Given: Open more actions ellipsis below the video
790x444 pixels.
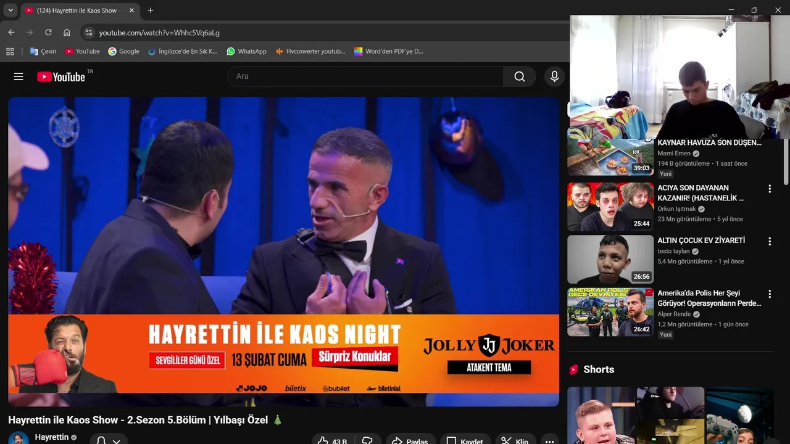Looking at the screenshot, I should pyautogui.click(x=549, y=441).
